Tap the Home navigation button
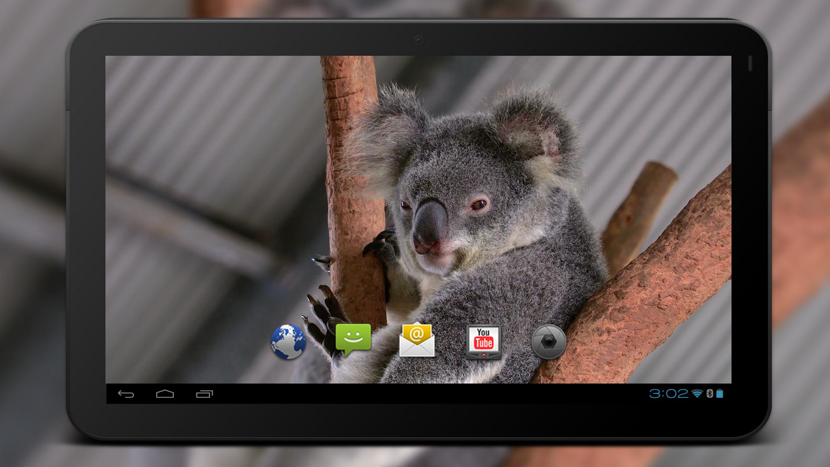830x467 pixels. 165,394
